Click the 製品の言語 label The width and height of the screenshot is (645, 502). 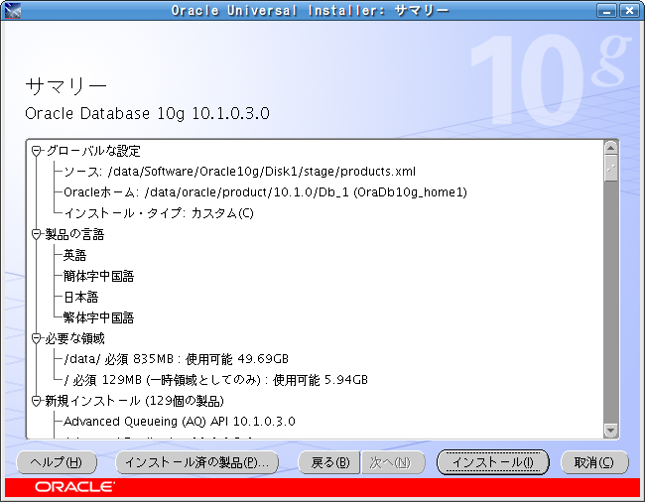click(x=74, y=235)
